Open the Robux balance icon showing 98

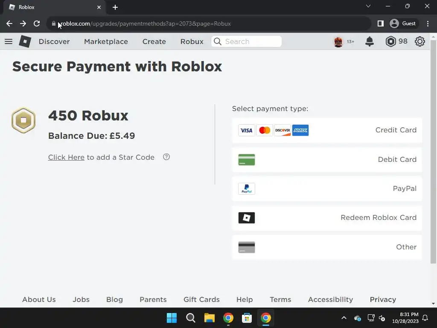(391, 41)
